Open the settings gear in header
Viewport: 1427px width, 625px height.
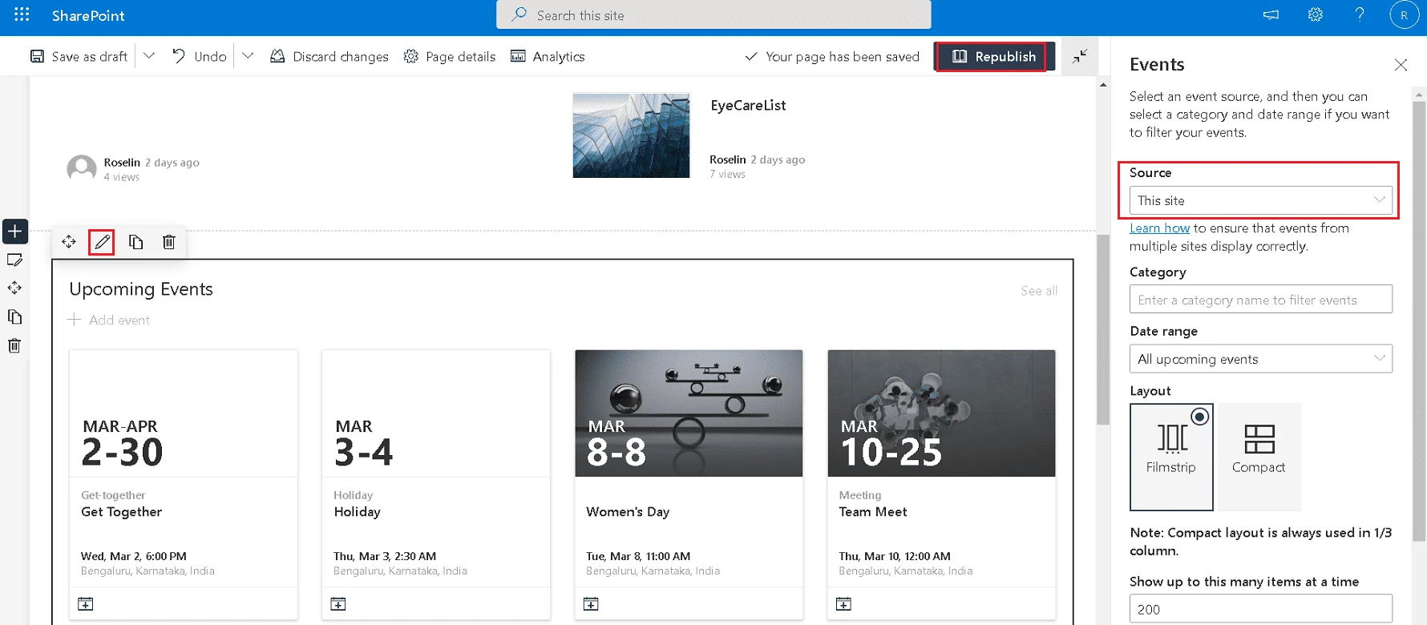click(x=1316, y=14)
